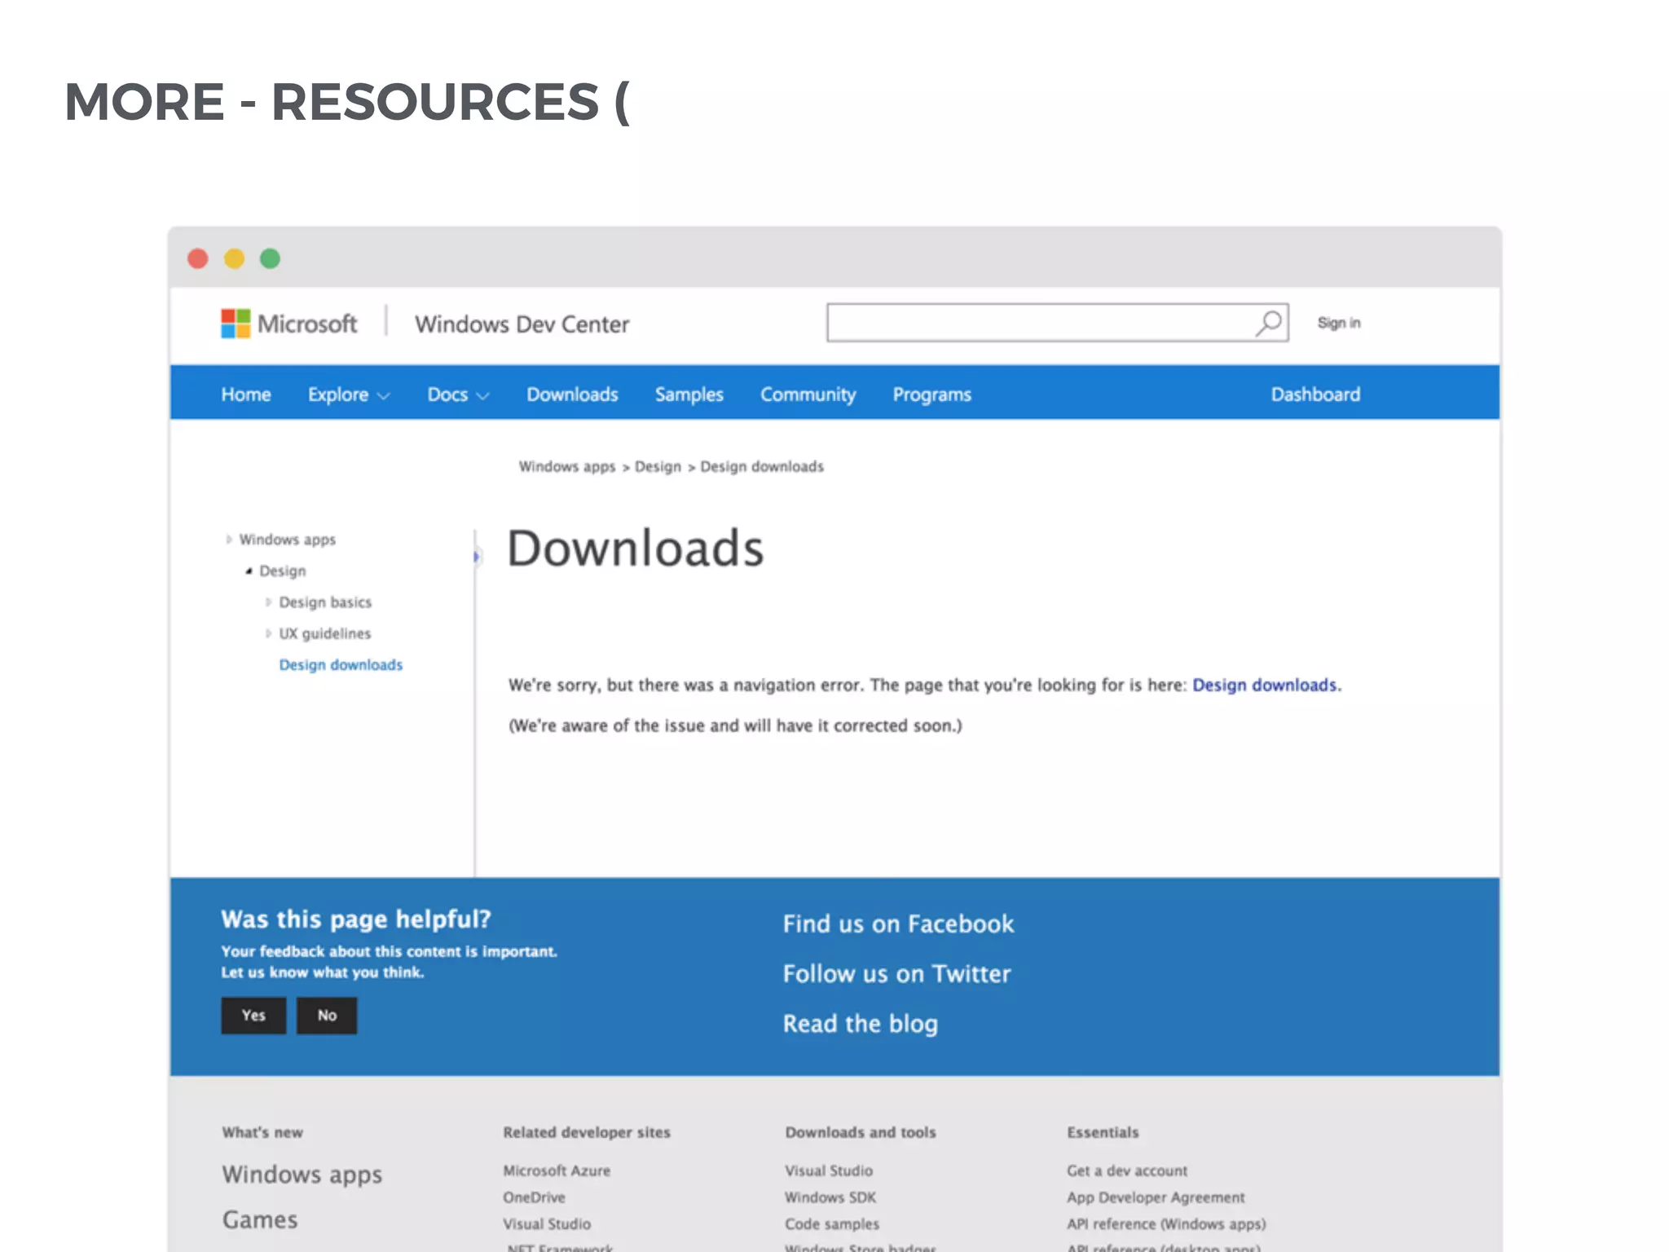Expand the UX guidelines tree arrow
The width and height of the screenshot is (1669, 1252).
268,633
